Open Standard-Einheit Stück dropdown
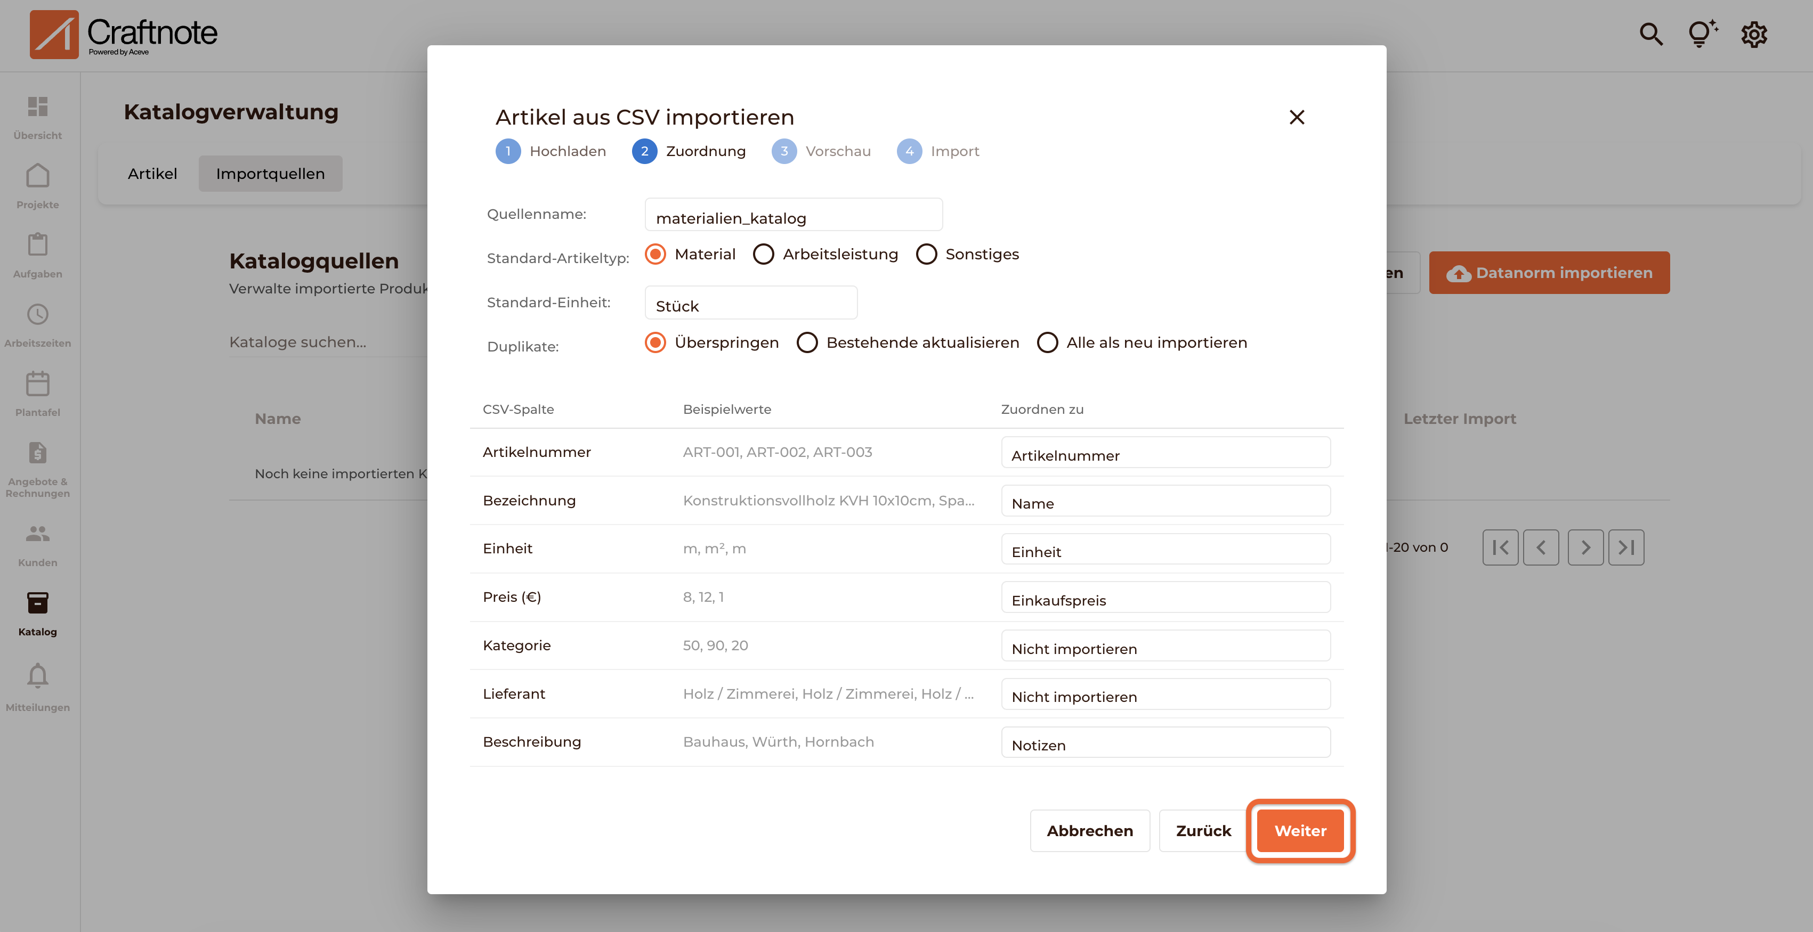 pos(750,303)
